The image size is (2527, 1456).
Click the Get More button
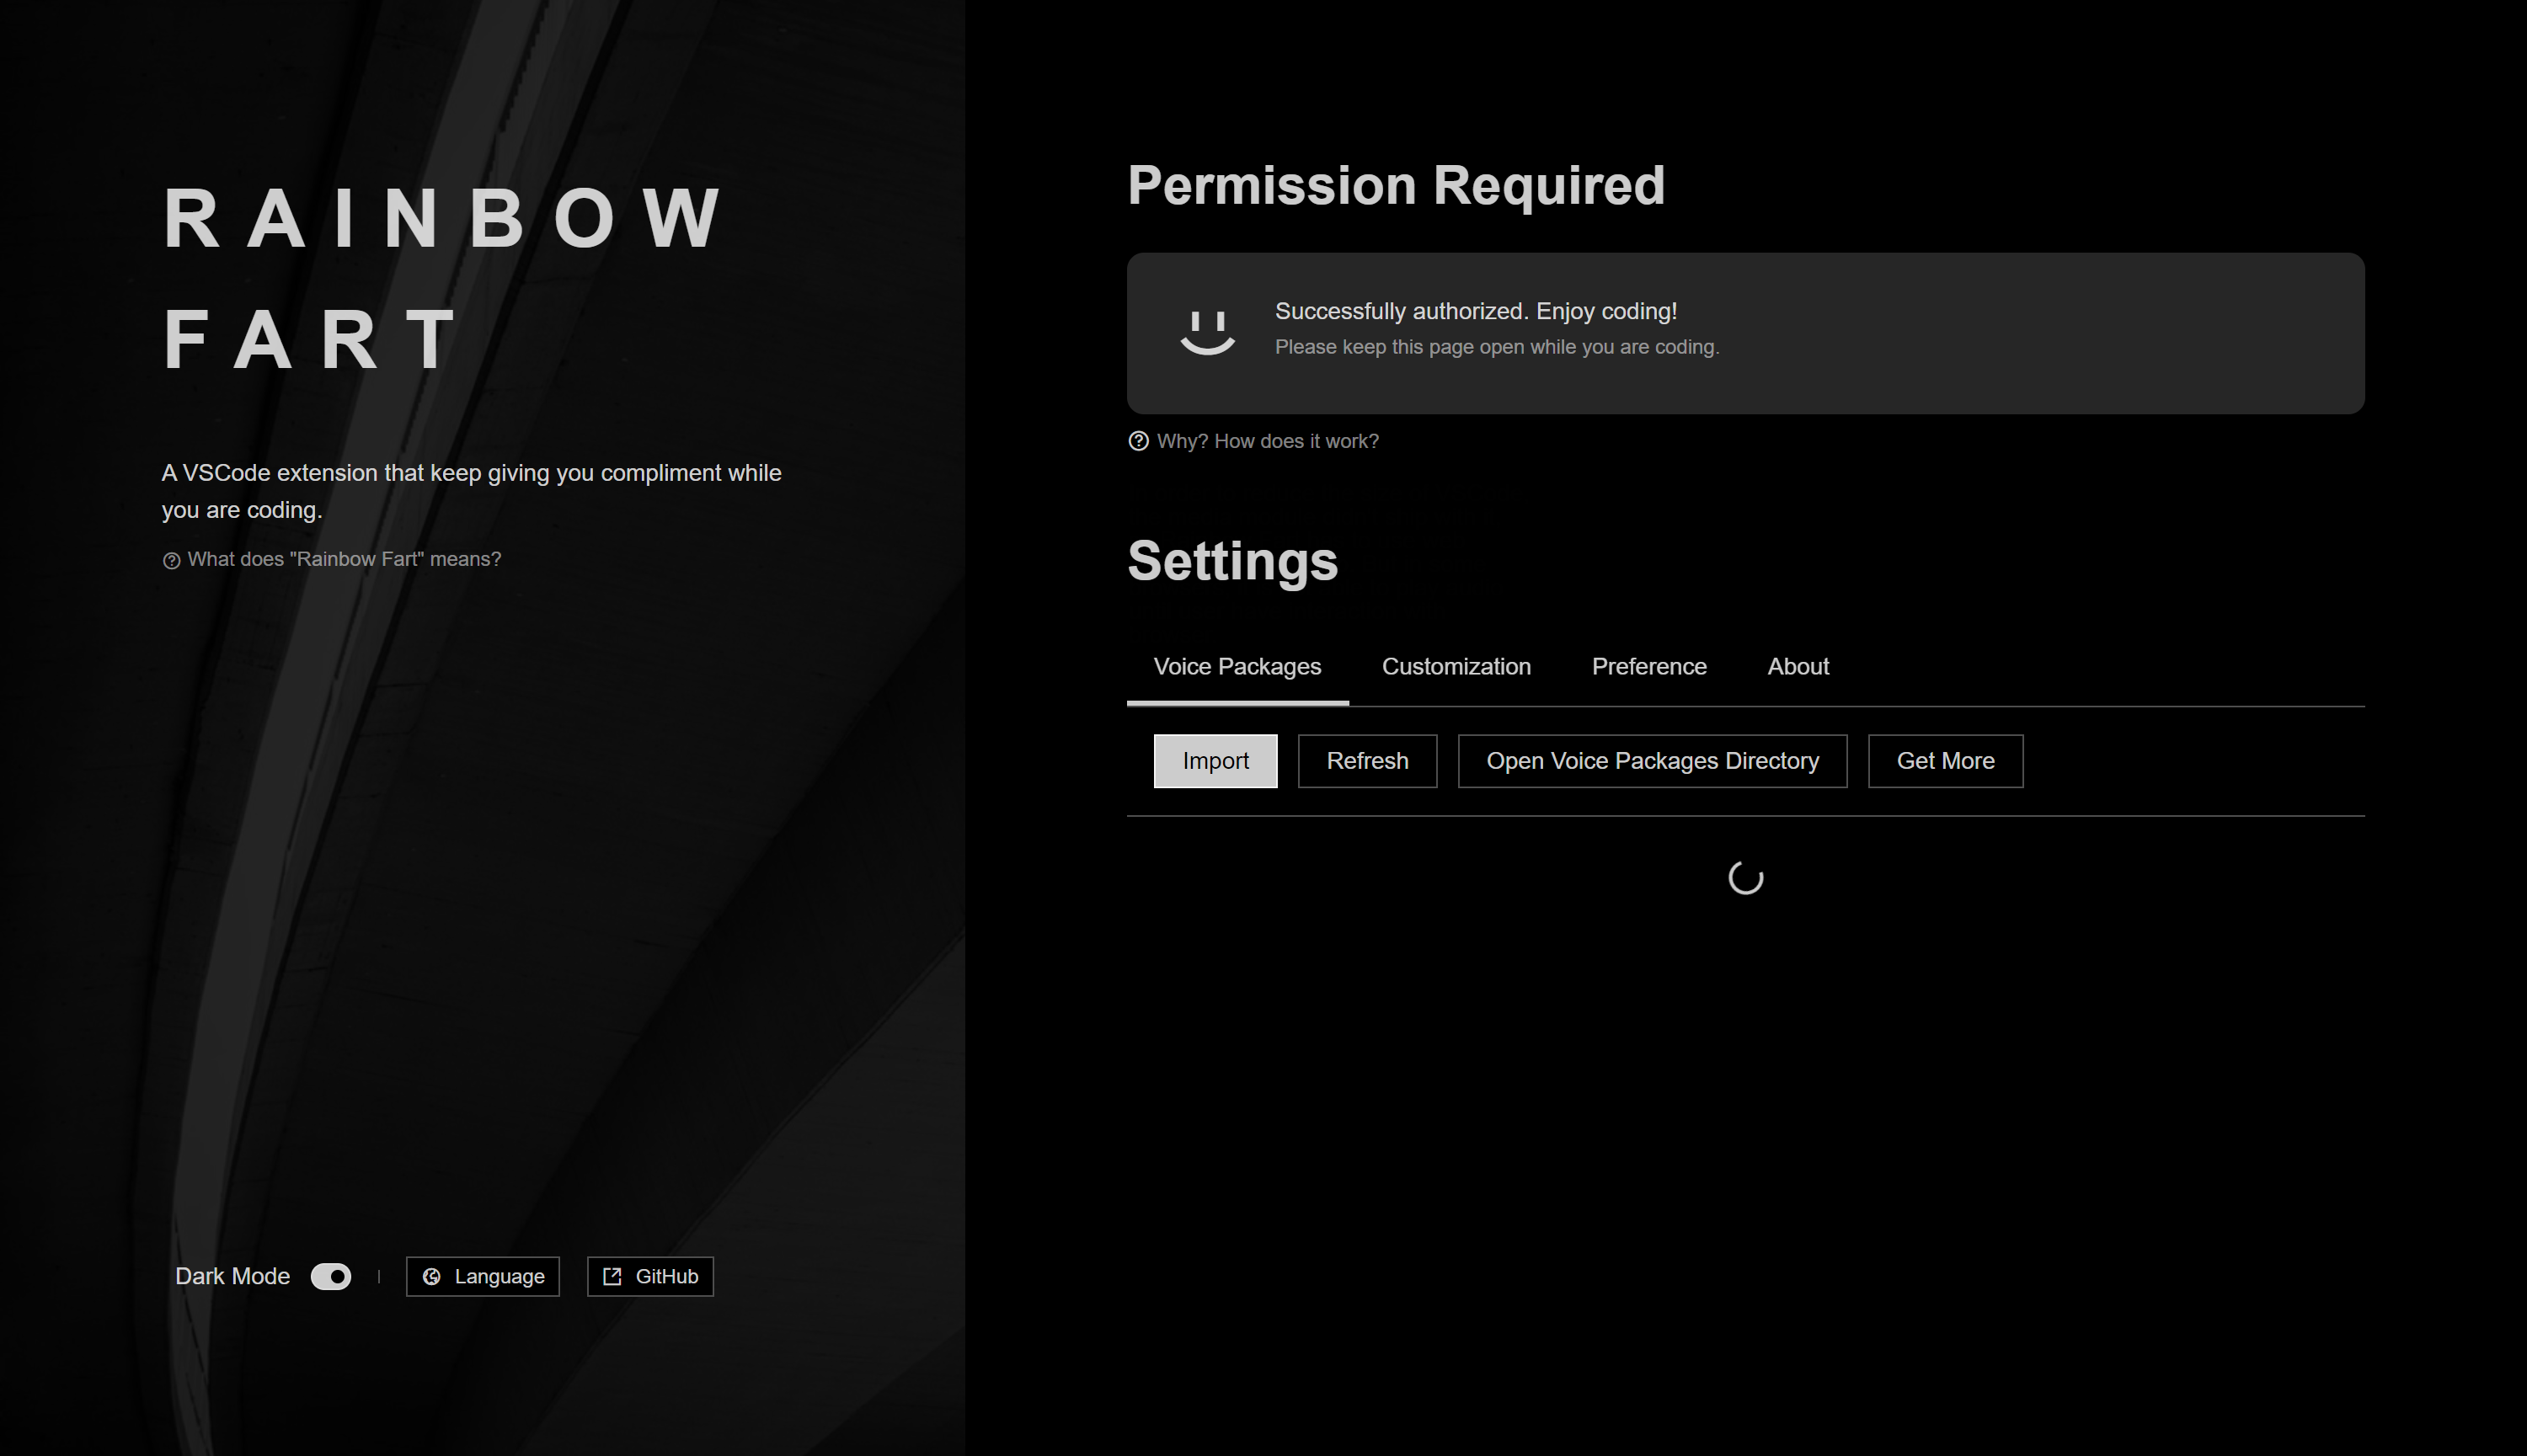click(1945, 761)
